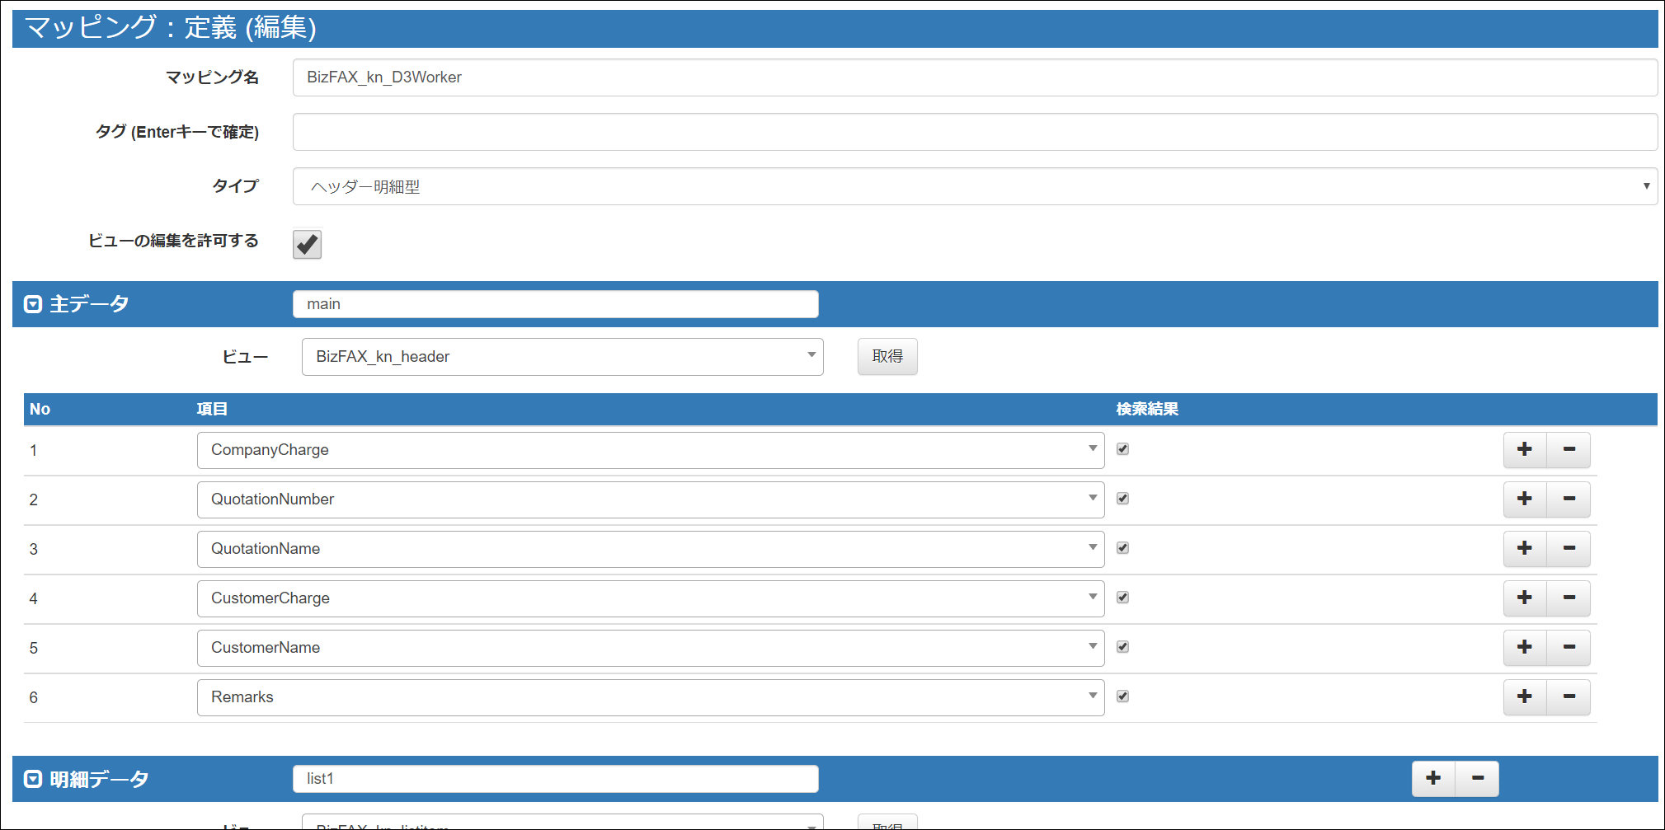Click the タグ input field
1665x830 pixels.
974,132
